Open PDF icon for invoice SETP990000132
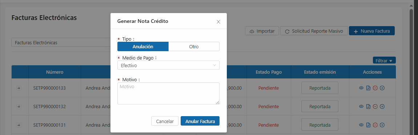Viewport: 418px width, 135px height. coord(368,106)
